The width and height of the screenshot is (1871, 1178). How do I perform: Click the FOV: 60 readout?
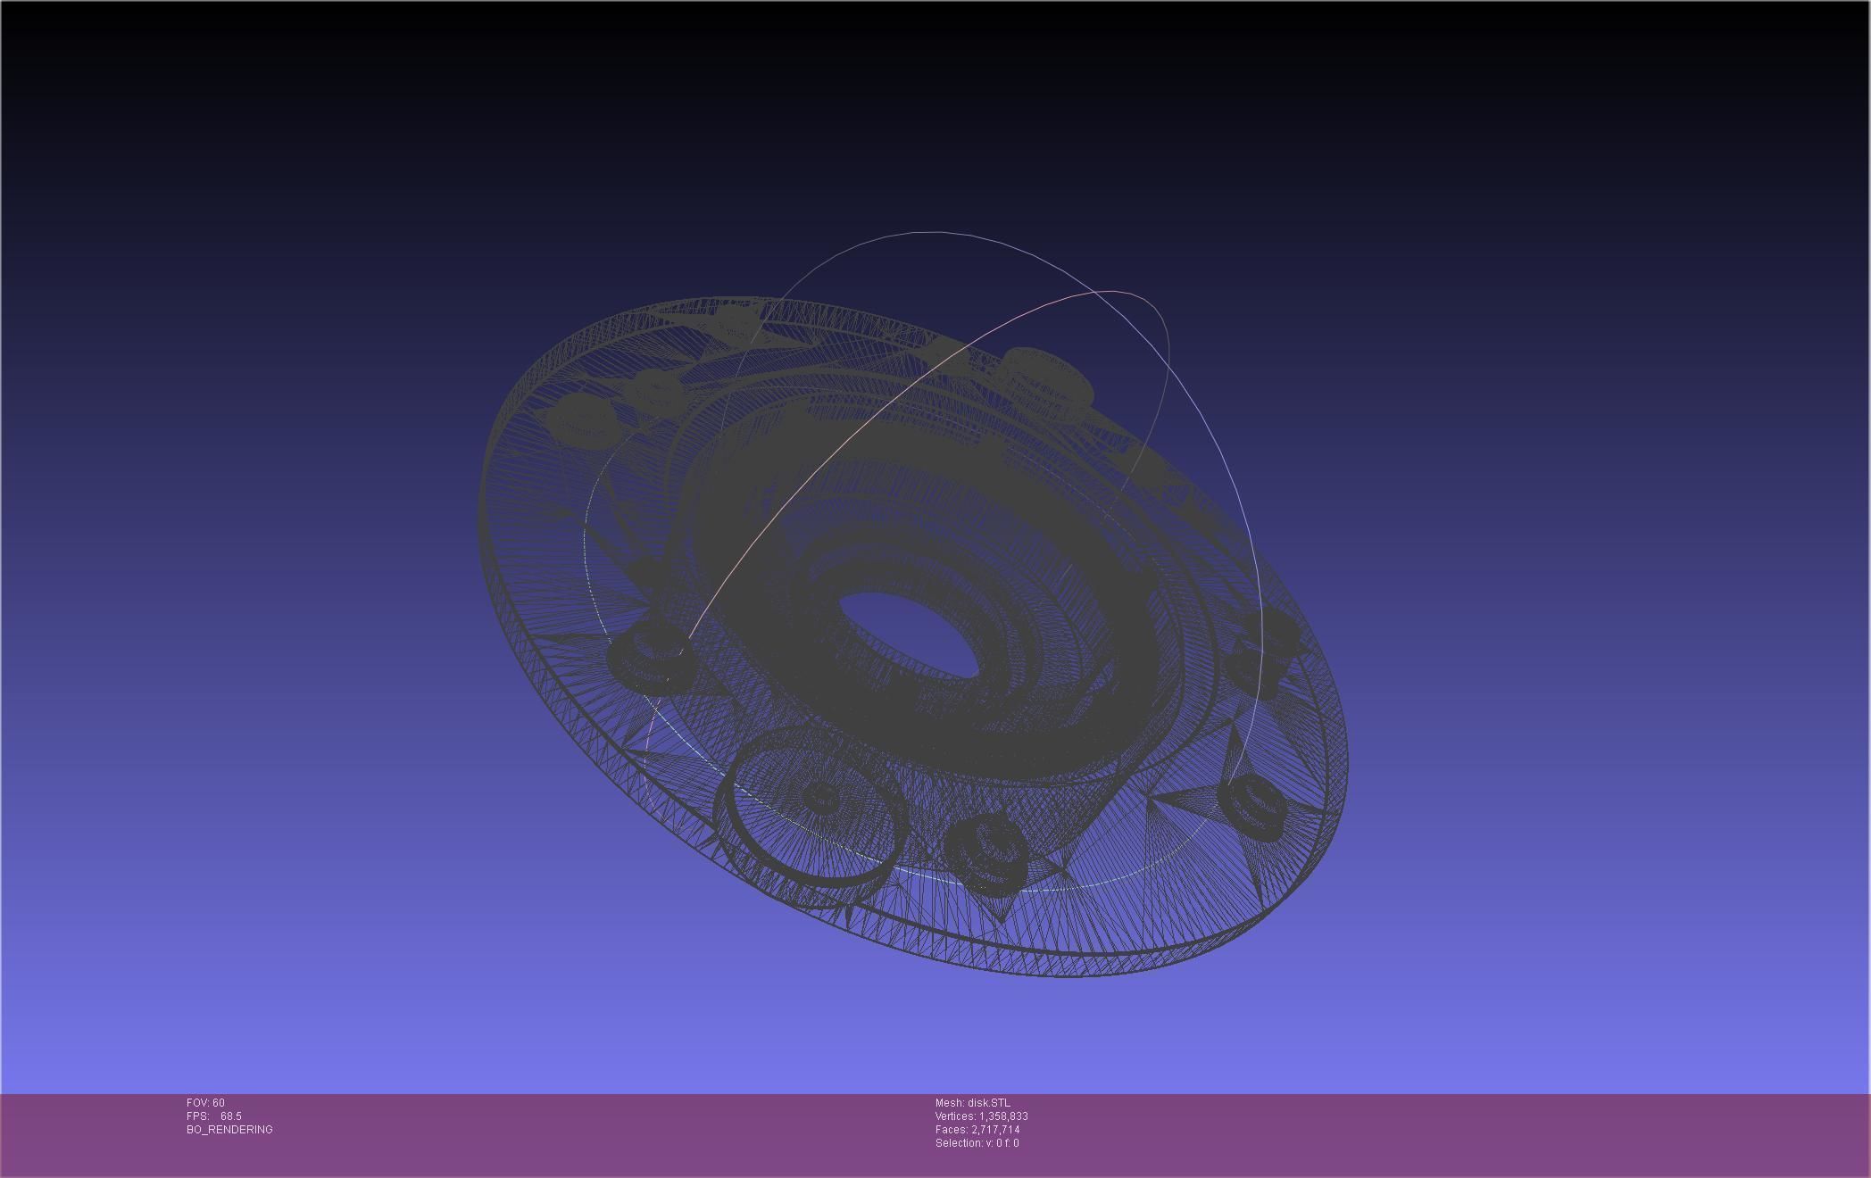[205, 1103]
